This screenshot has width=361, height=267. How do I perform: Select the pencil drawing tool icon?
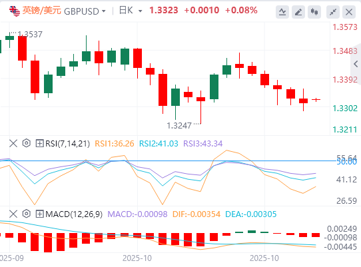click(298, 12)
